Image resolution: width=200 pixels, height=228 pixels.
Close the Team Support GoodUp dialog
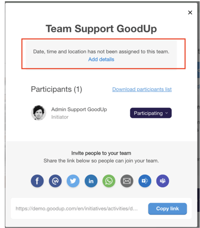point(190,13)
